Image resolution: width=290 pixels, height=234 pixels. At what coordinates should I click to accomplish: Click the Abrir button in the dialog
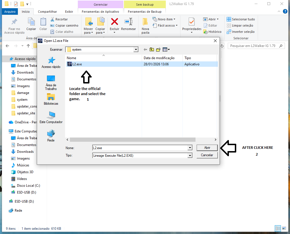[x=207, y=148]
